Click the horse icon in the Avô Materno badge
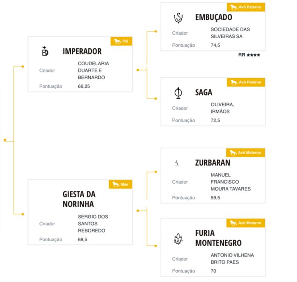Screen dimensions: 297x282 [233, 152]
